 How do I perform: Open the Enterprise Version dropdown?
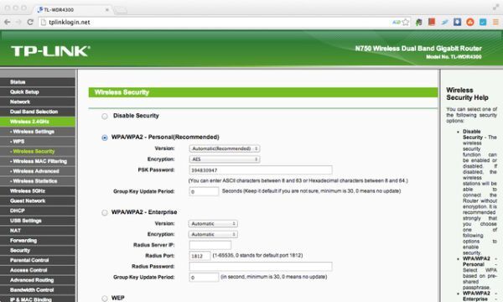[x=213, y=224]
